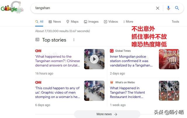
Task: Play the CNN Tangshan video thumbnail
Action: pos(94,59)
